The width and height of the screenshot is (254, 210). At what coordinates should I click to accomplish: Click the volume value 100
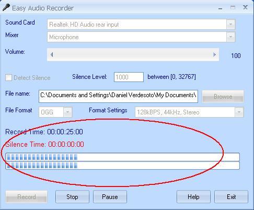pyautogui.click(x=236, y=56)
